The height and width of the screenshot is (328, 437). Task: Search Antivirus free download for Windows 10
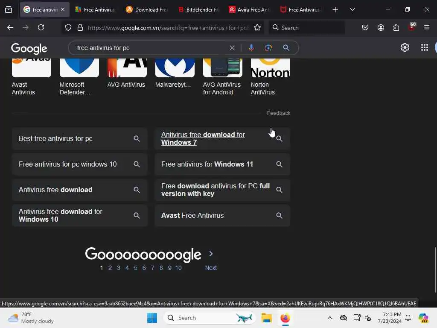80,216
